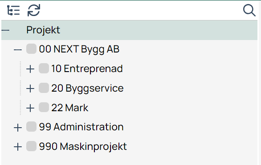This screenshot has height=165, width=261.
Task: Select the 990 Maskinprojekt label
Action: click(83, 147)
